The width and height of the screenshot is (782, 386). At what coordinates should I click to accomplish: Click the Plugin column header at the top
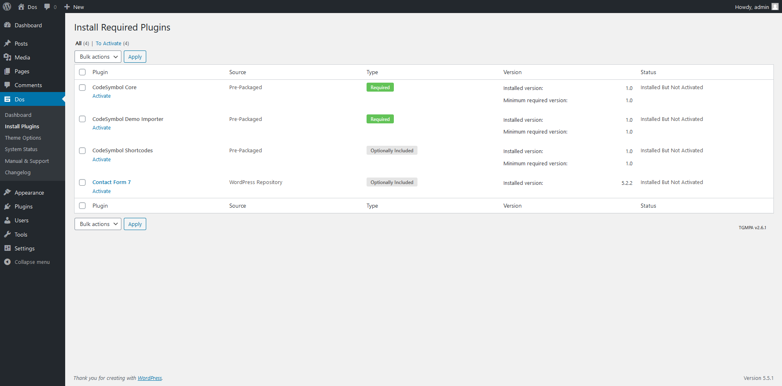point(100,72)
